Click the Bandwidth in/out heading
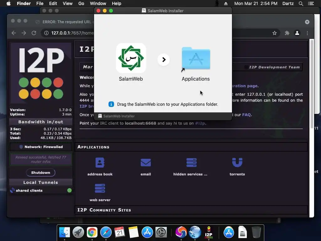This screenshot has width=321, height=241. point(40,122)
